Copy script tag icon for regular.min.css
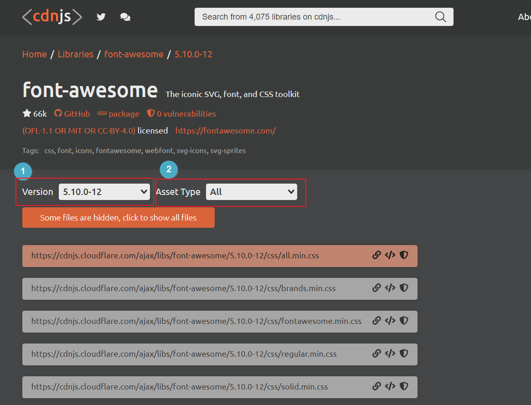 [x=390, y=354]
